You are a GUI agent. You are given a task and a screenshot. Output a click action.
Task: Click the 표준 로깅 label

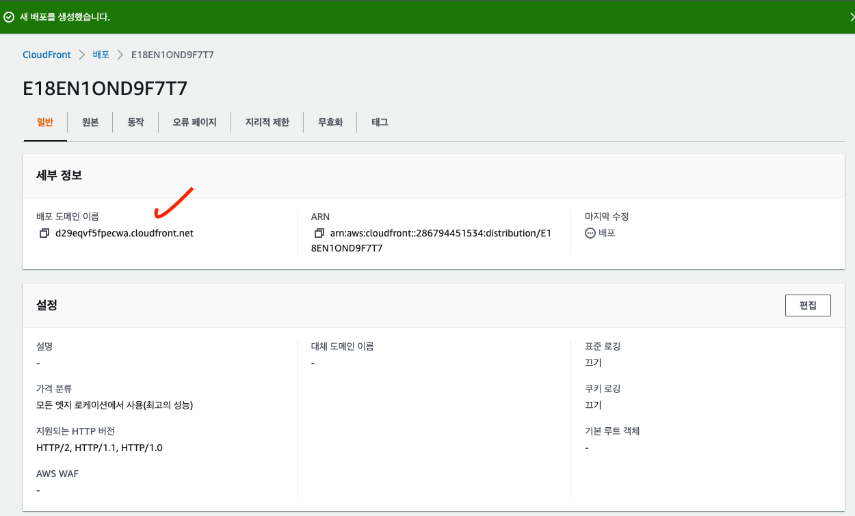(603, 347)
